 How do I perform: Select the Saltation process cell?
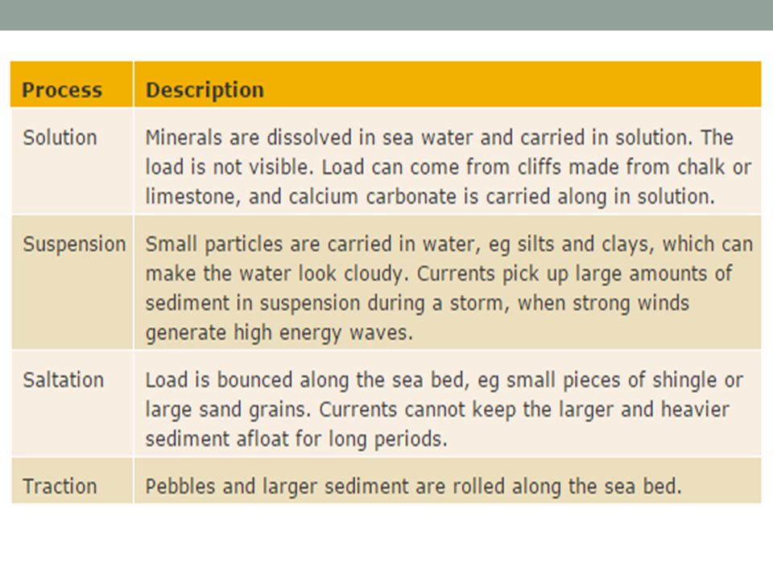pos(72,404)
